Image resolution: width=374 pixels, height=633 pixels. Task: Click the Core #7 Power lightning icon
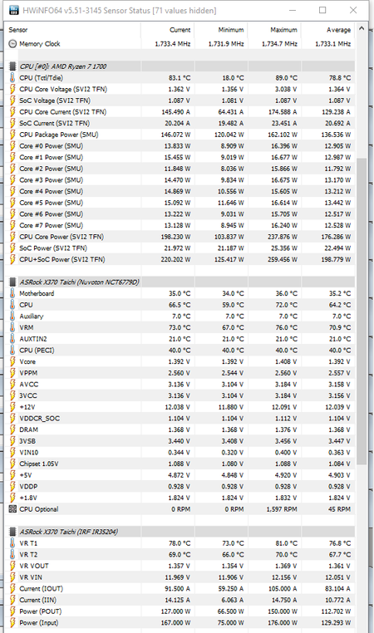pyautogui.click(x=13, y=225)
